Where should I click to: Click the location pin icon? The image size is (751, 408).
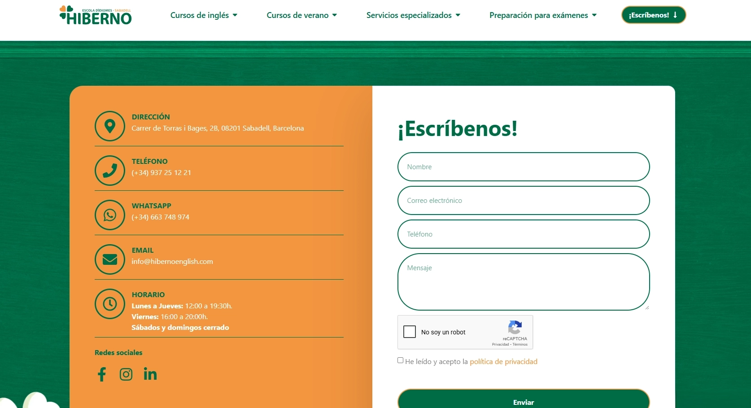coord(110,126)
